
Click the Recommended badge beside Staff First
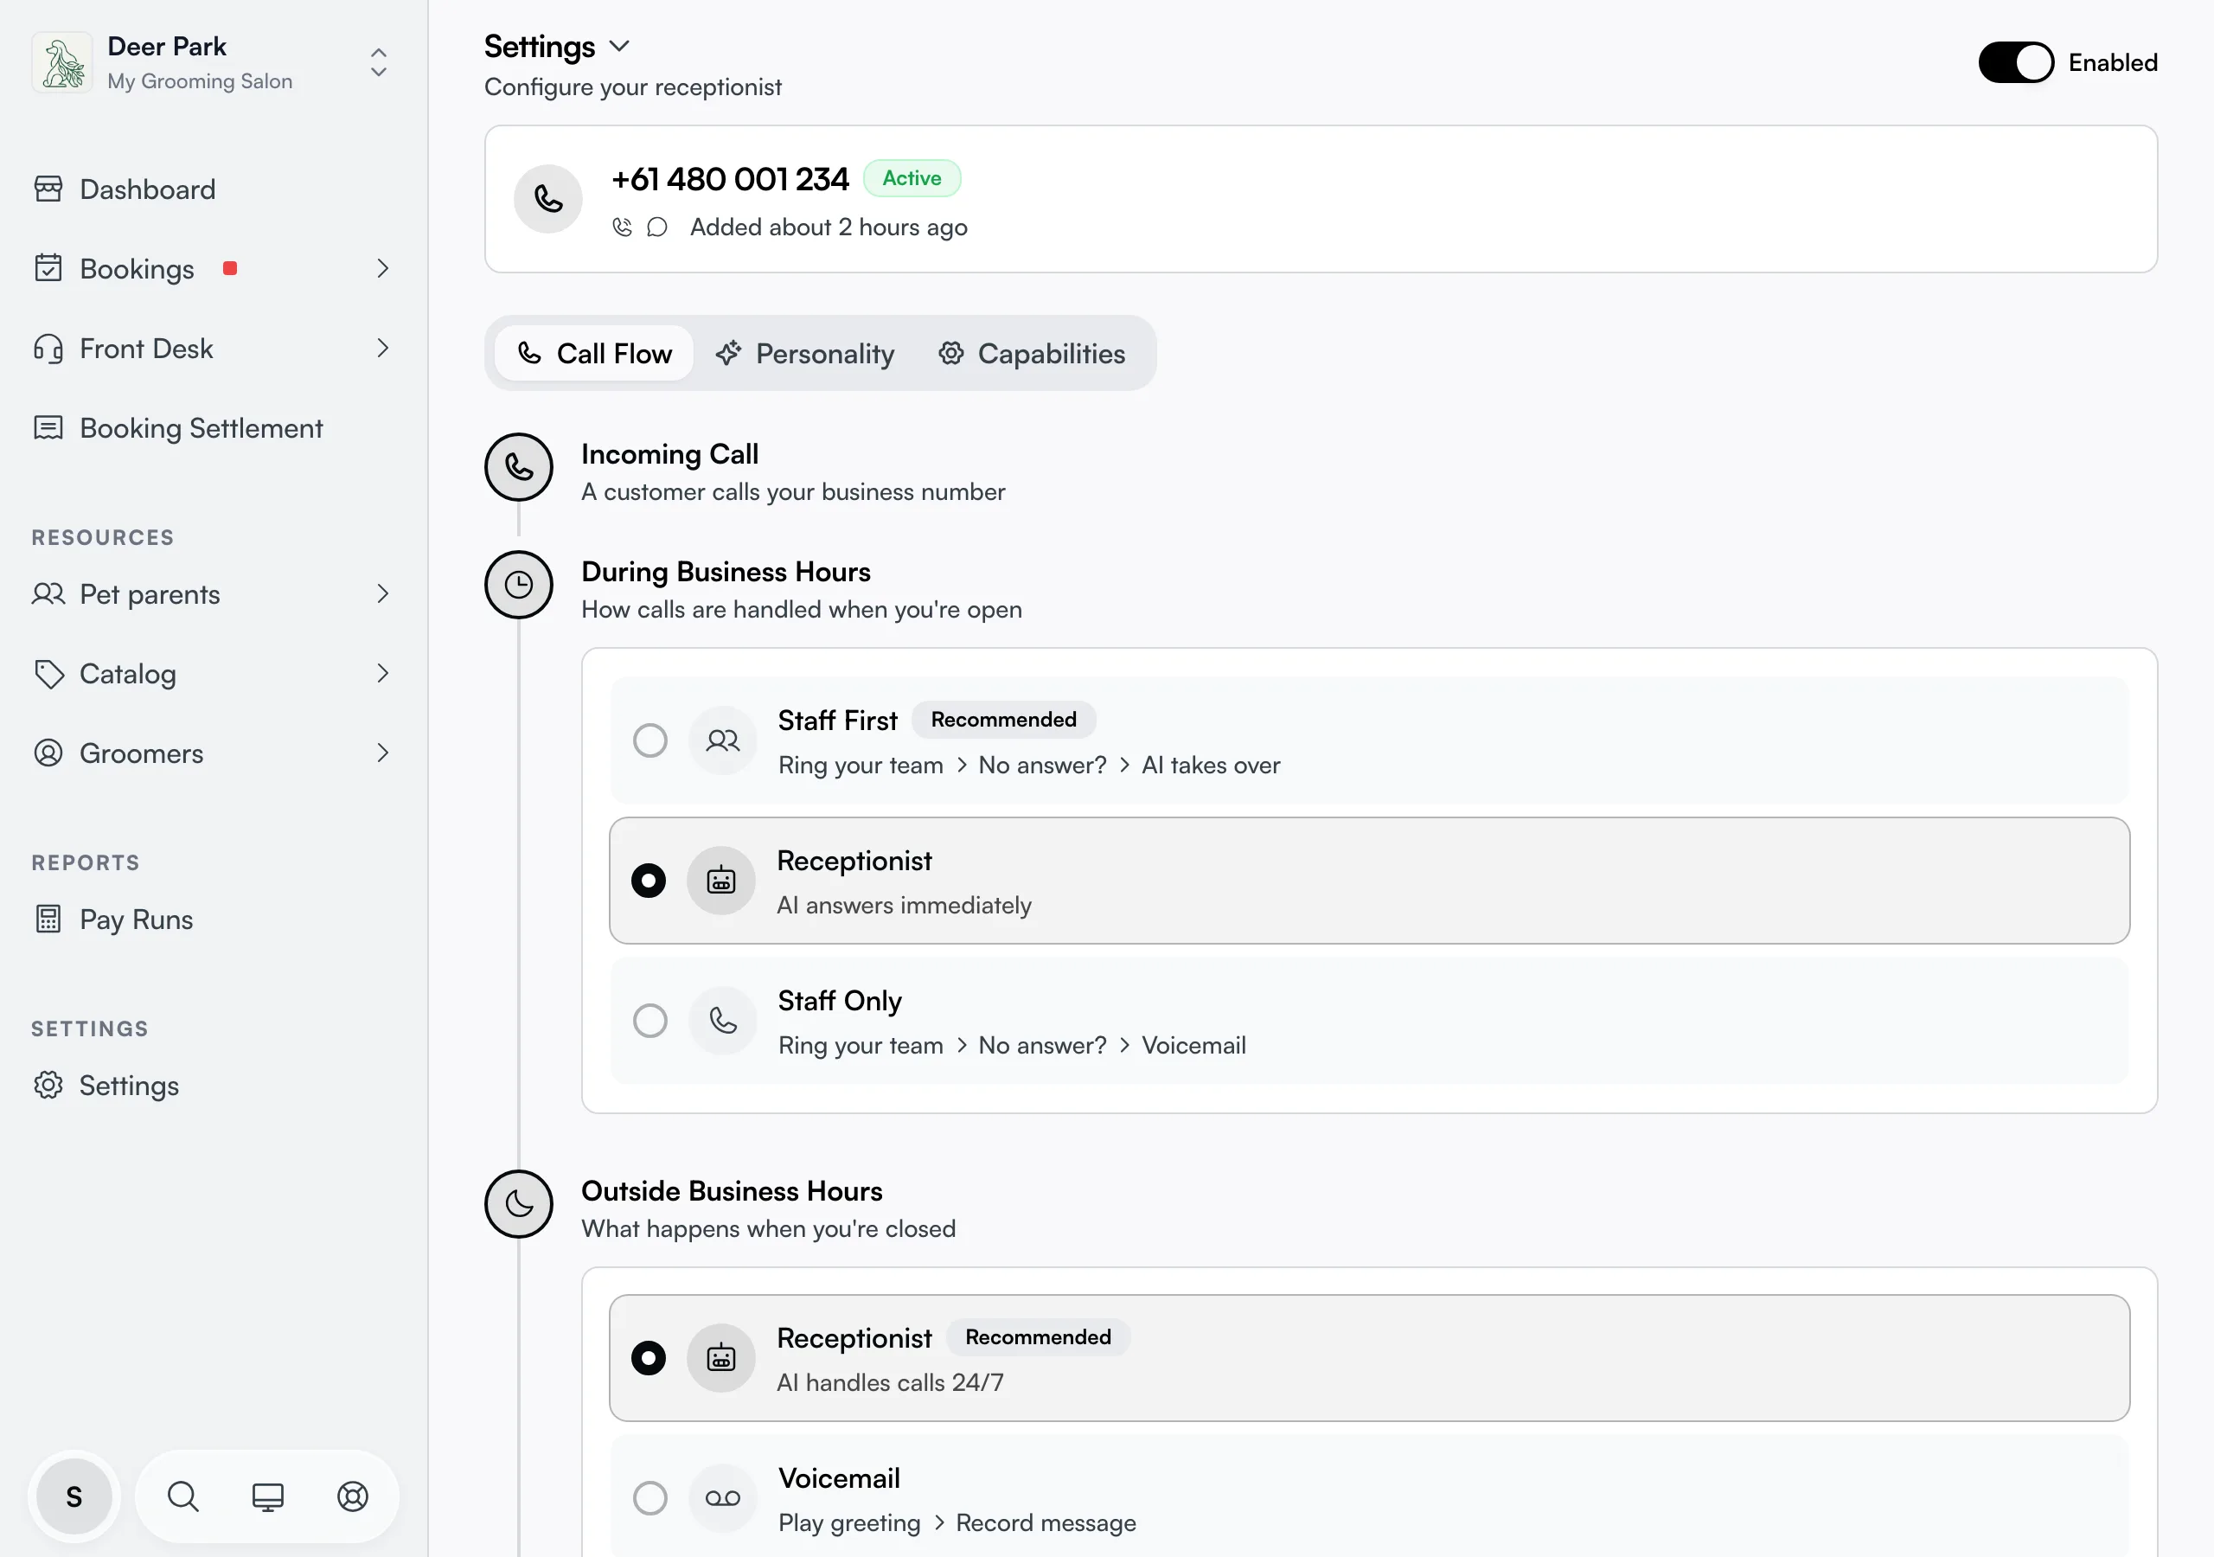click(x=1003, y=720)
